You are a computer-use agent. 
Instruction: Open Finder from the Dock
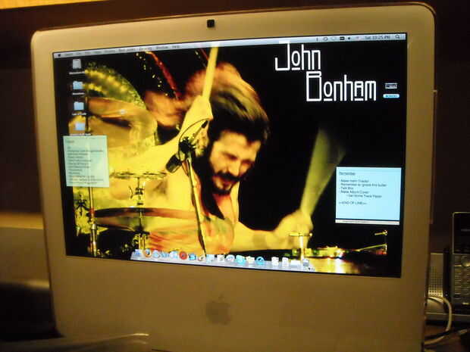(x=137, y=253)
